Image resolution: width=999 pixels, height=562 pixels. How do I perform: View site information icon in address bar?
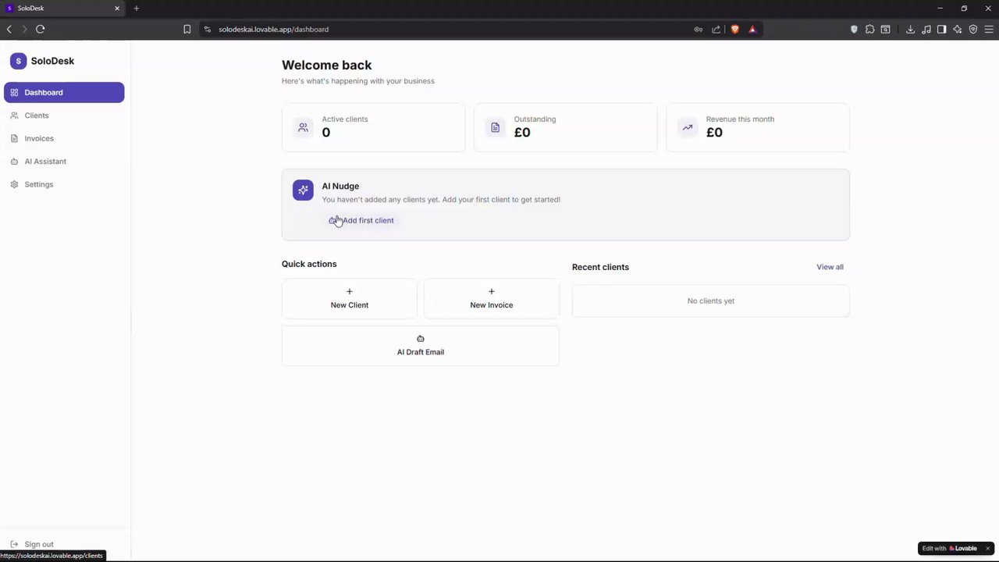click(208, 29)
